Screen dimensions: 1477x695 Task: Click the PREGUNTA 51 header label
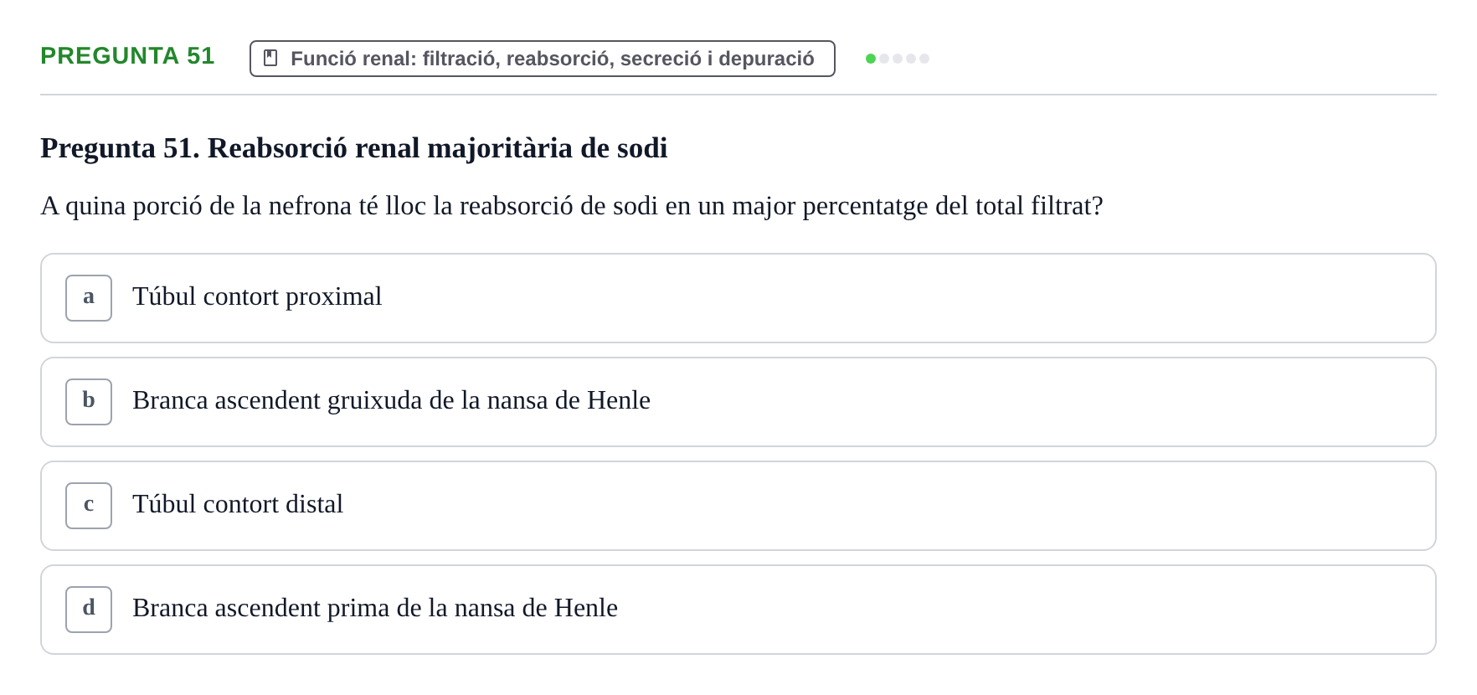tap(127, 55)
